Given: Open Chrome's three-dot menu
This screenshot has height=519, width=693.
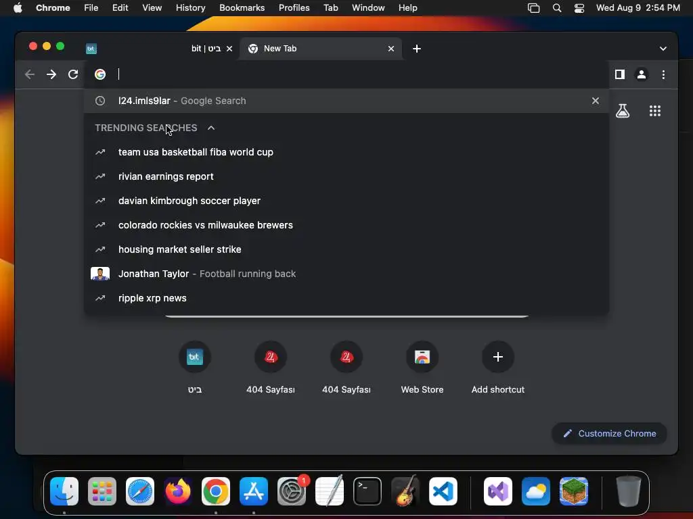Looking at the screenshot, I should (663, 74).
